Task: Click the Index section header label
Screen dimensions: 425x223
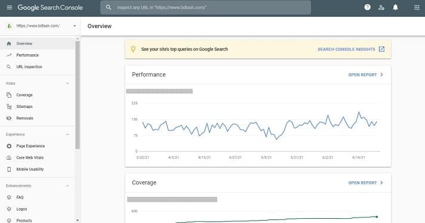Action: point(11,83)
